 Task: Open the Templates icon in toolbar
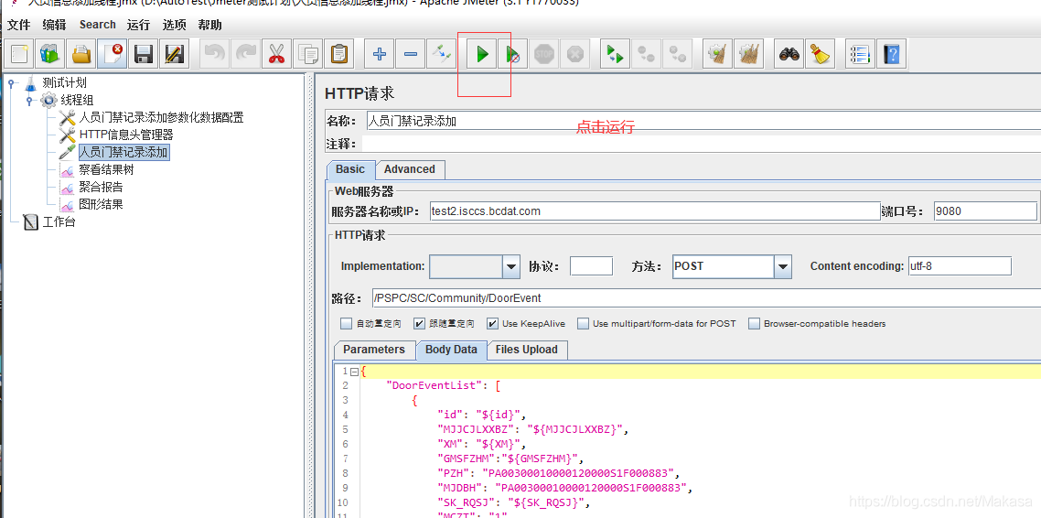(50, 54)
